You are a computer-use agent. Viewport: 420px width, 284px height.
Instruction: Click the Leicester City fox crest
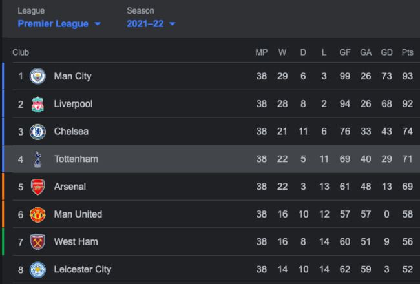click(x=37, y=269)
